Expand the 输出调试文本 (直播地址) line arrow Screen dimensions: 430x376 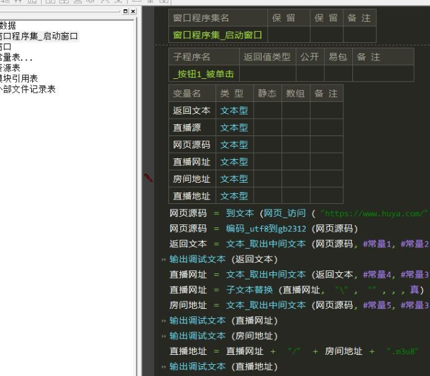tap(164, 367)
